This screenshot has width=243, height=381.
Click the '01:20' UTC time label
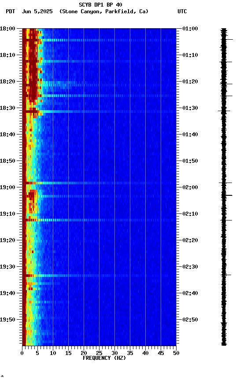coord(190,82)
